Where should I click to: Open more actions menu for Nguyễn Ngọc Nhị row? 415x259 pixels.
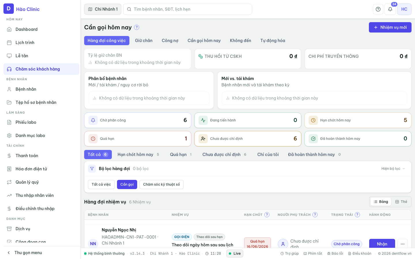(x=403, y=244)
